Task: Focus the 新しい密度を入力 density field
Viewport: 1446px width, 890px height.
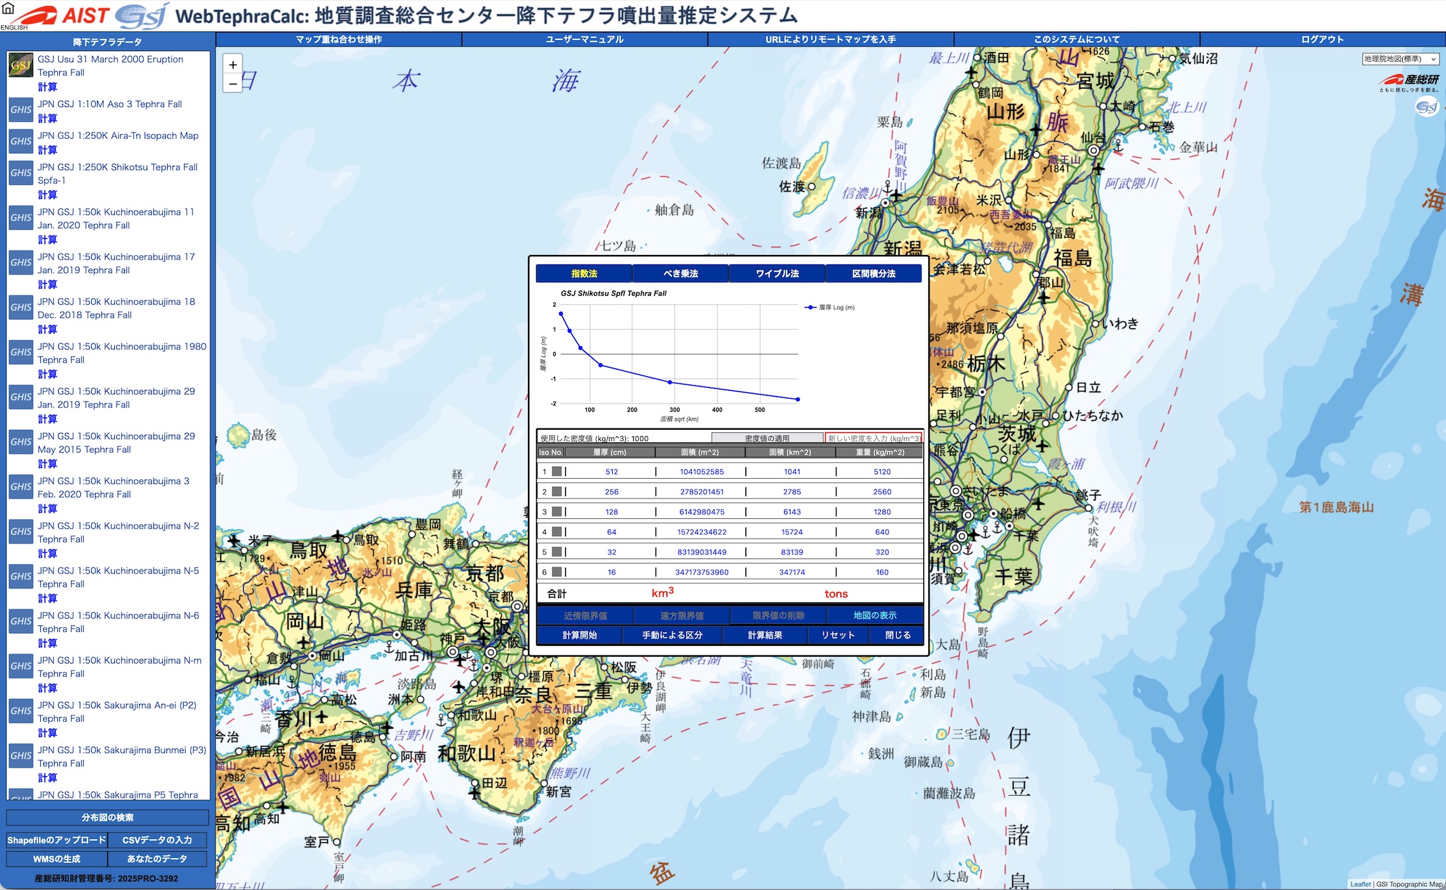Action: tap(873, 438)
